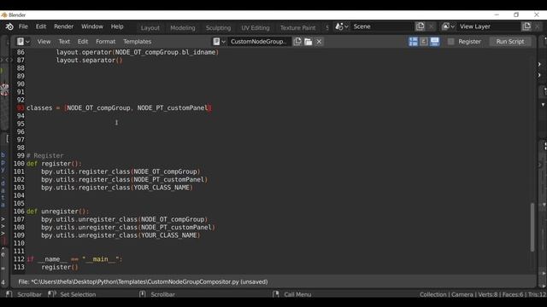Open the Blender logo app menu
Viewport: 547px width, 307px height.
point(9,26)
